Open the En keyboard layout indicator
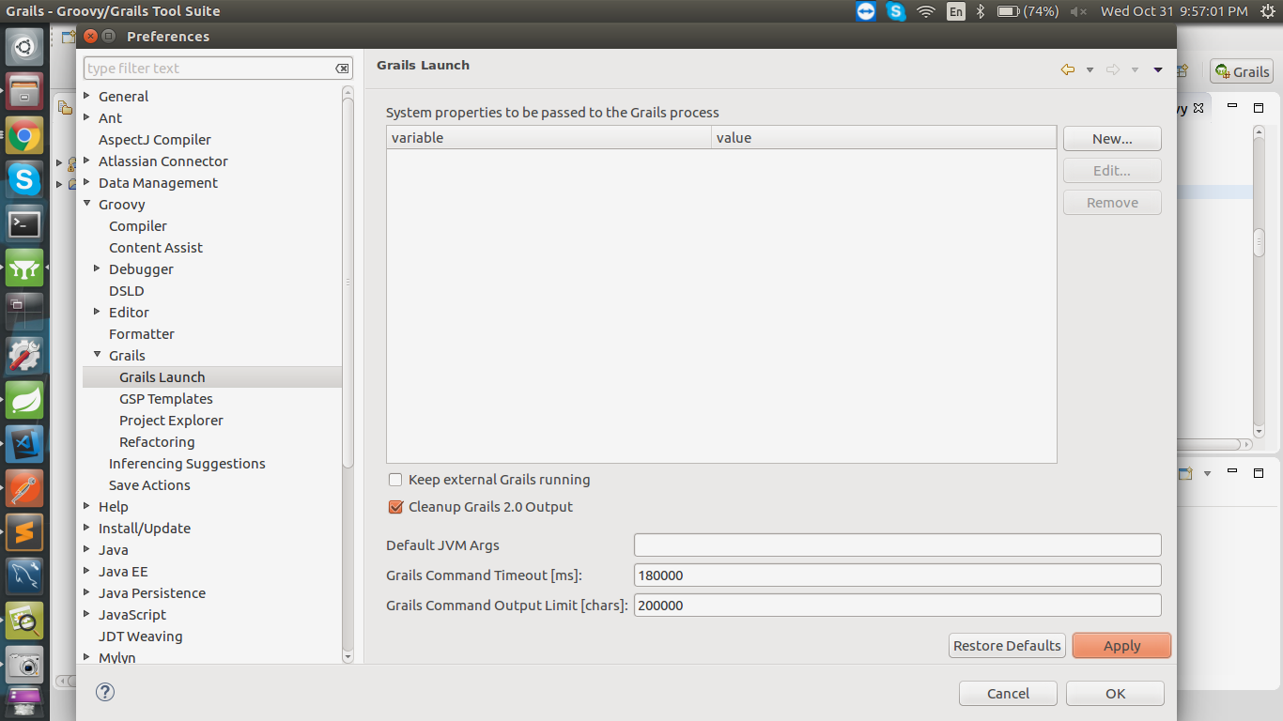1283x721 pixels. [x=955, y=11]
